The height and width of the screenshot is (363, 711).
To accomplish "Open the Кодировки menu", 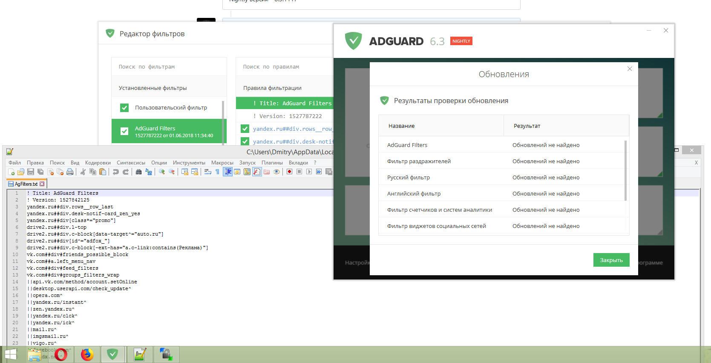I will pos(98,163).
